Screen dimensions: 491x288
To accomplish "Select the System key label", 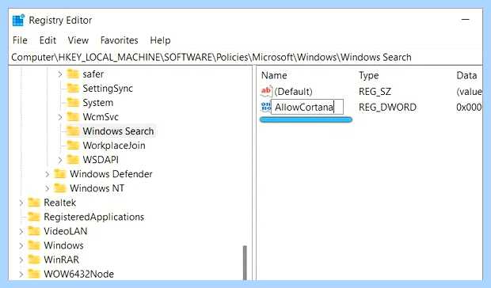I will point(97,103).
